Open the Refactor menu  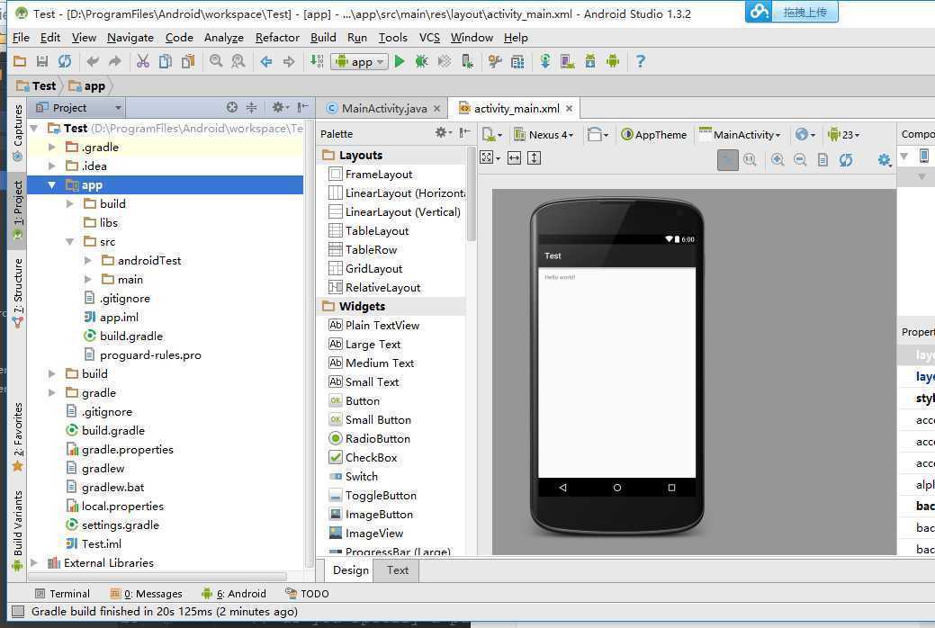pyautogui.click(x=277, y=38)
